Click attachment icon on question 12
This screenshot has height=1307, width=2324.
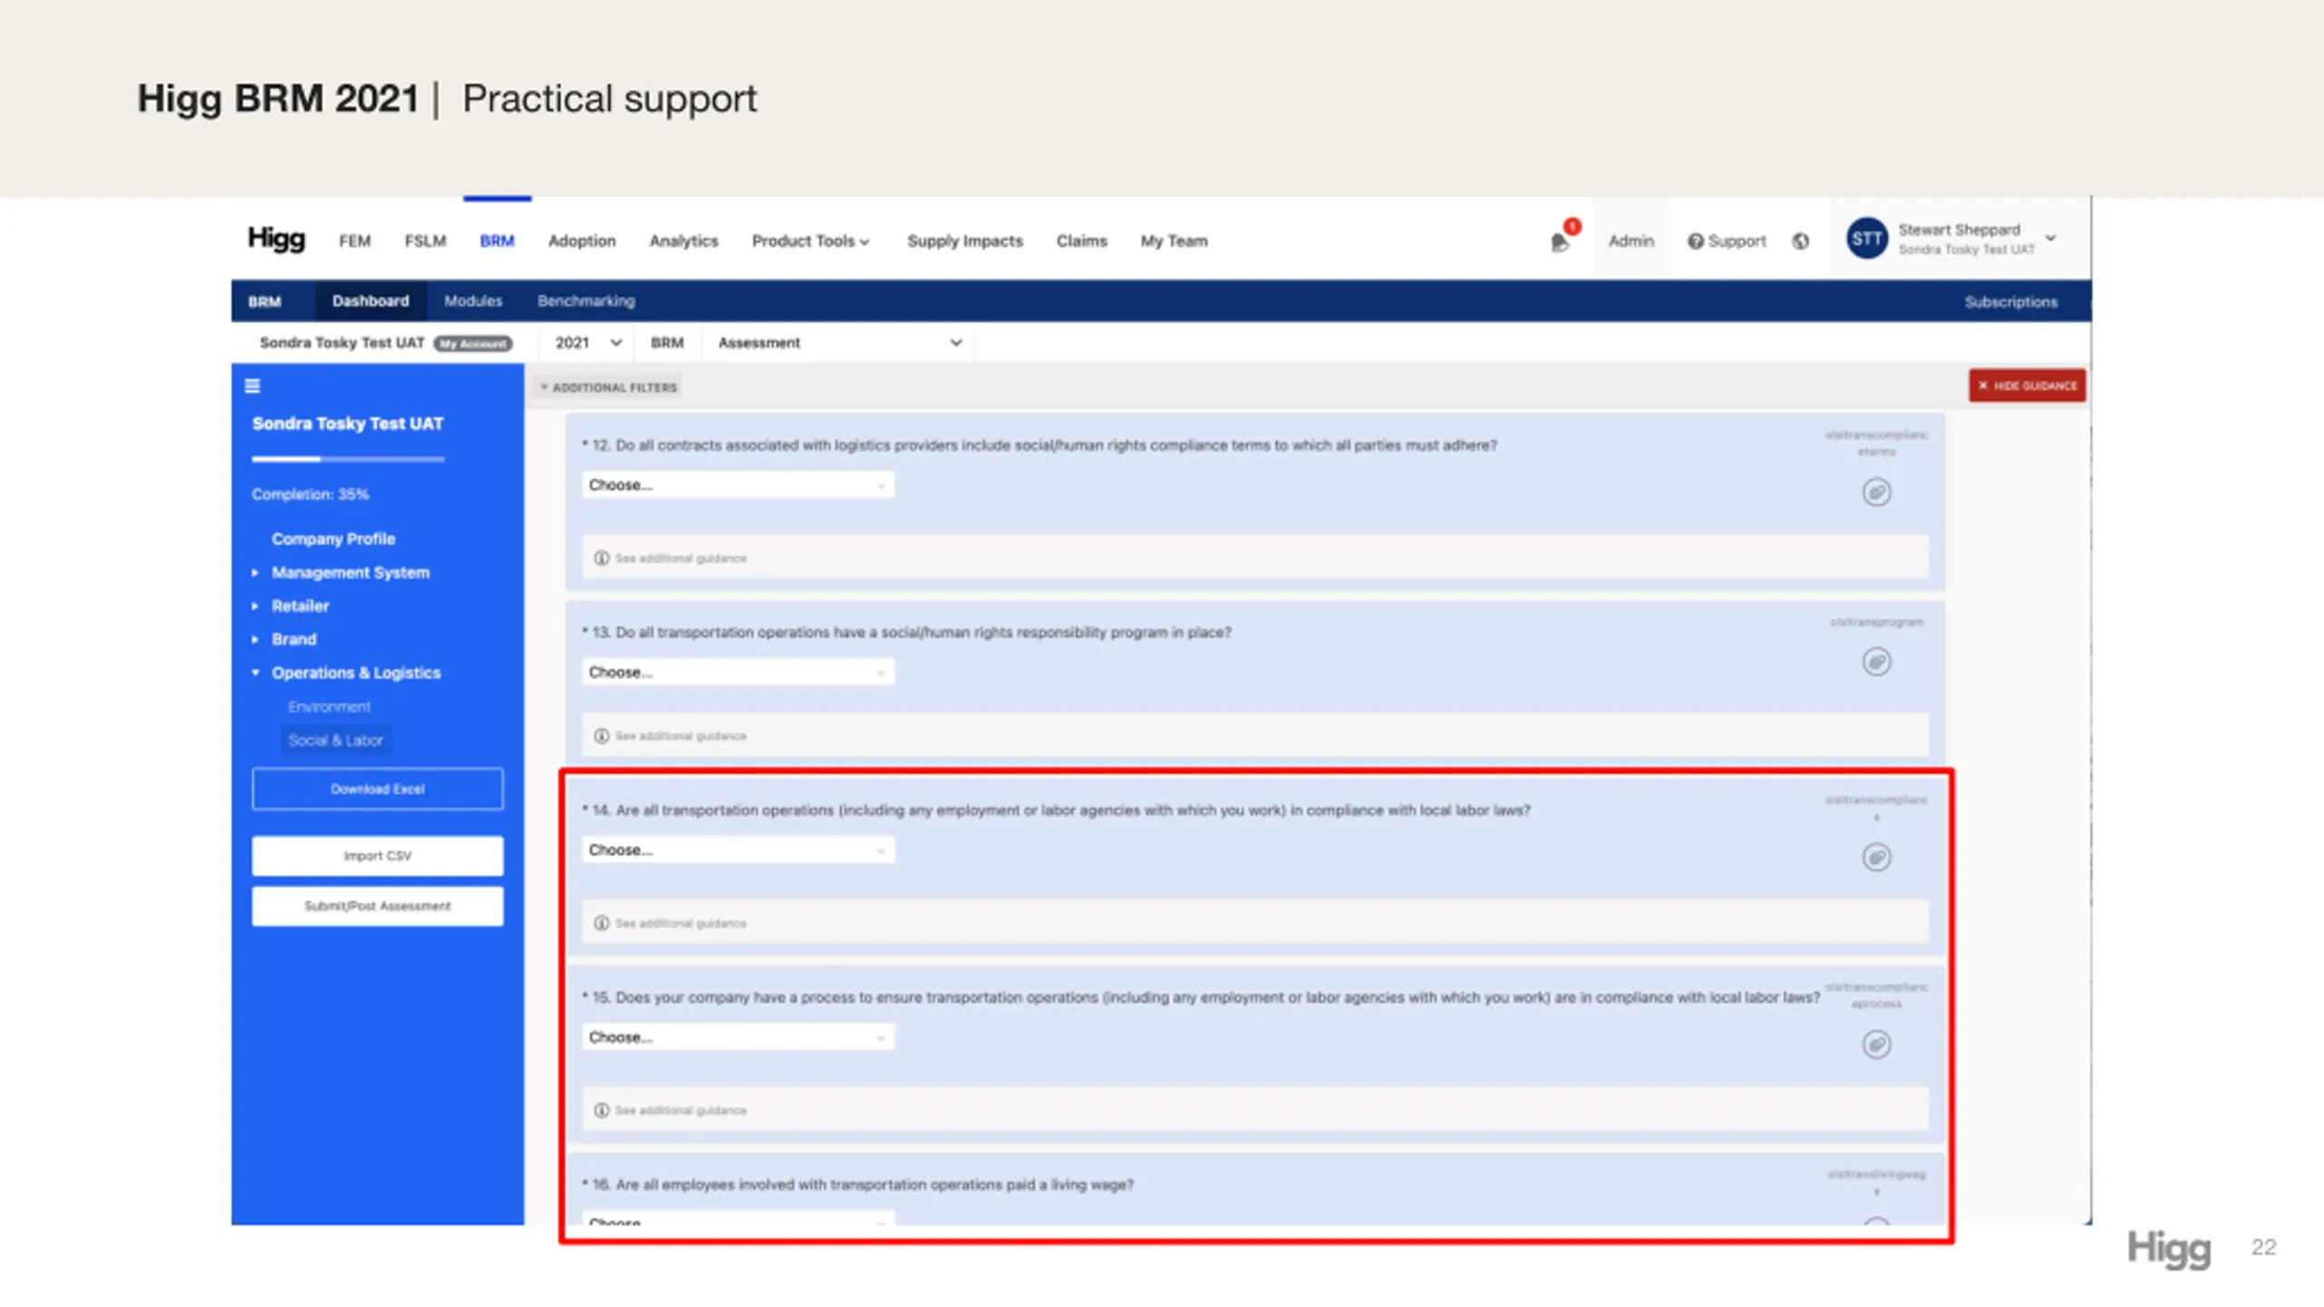click(1876, 493)
